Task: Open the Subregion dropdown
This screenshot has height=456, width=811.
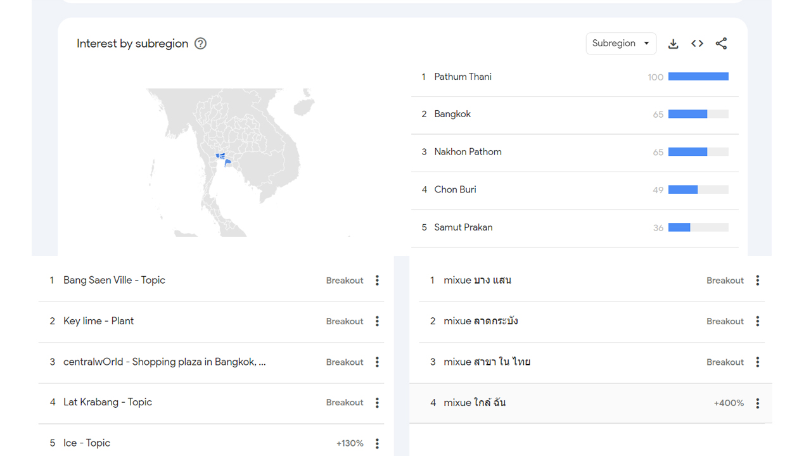Action: pos(620,44)
